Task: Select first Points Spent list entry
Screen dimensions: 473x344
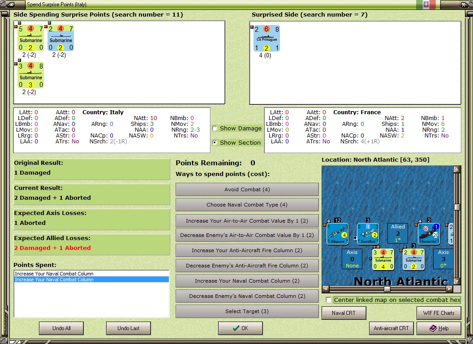Action: (91, 274)
